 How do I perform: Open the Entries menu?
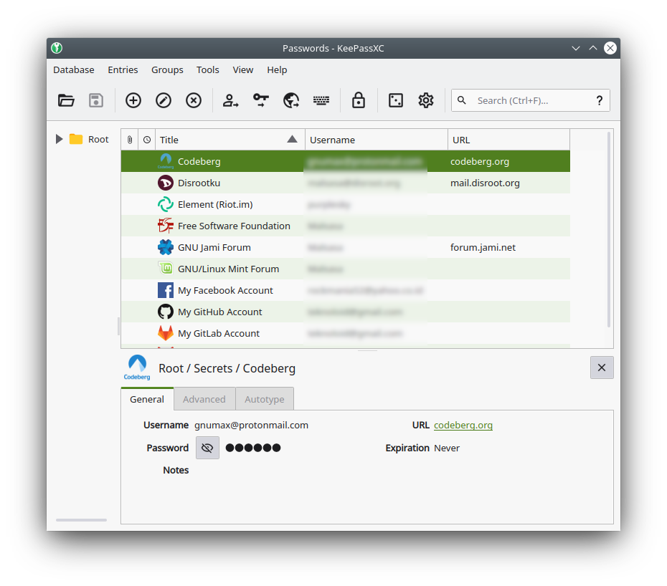point(123,69)
